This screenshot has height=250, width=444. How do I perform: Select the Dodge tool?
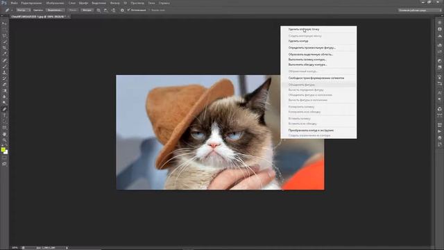coord(4,103)
